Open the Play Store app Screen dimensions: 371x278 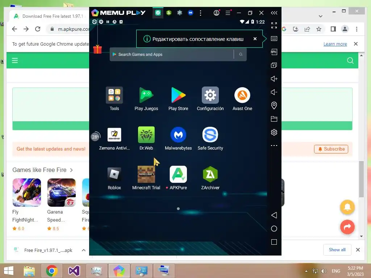pyautogui.click(x=178, y=95)
